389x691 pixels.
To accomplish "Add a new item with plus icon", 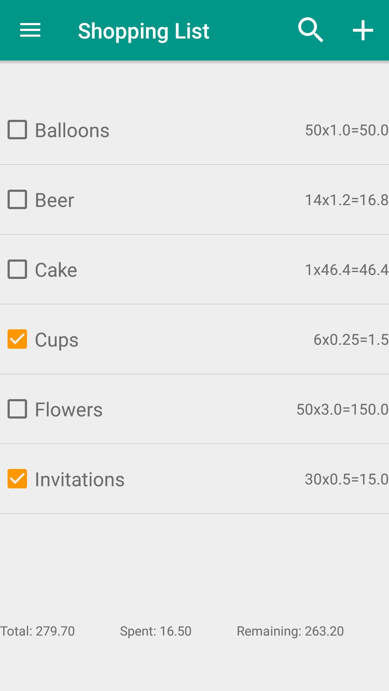I will tap(363, 30).
